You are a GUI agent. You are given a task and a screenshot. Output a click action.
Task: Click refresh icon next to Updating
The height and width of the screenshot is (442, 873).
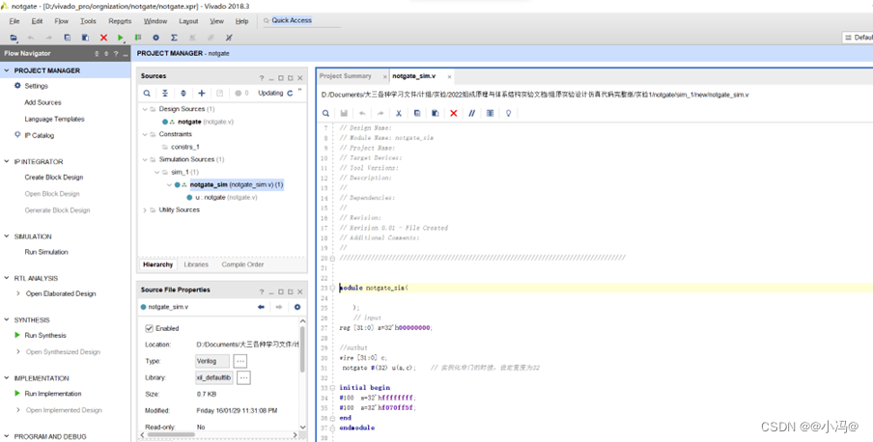tap(290, 93)
